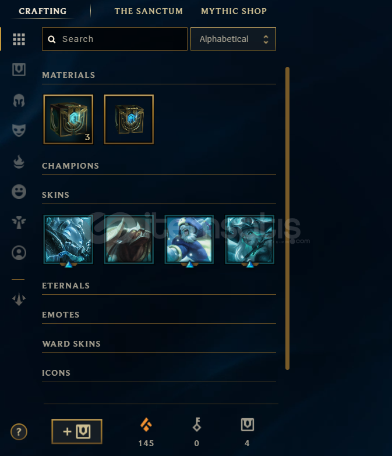Select the Crafting tab
392x456 pixels.
[x=43, y=11]
